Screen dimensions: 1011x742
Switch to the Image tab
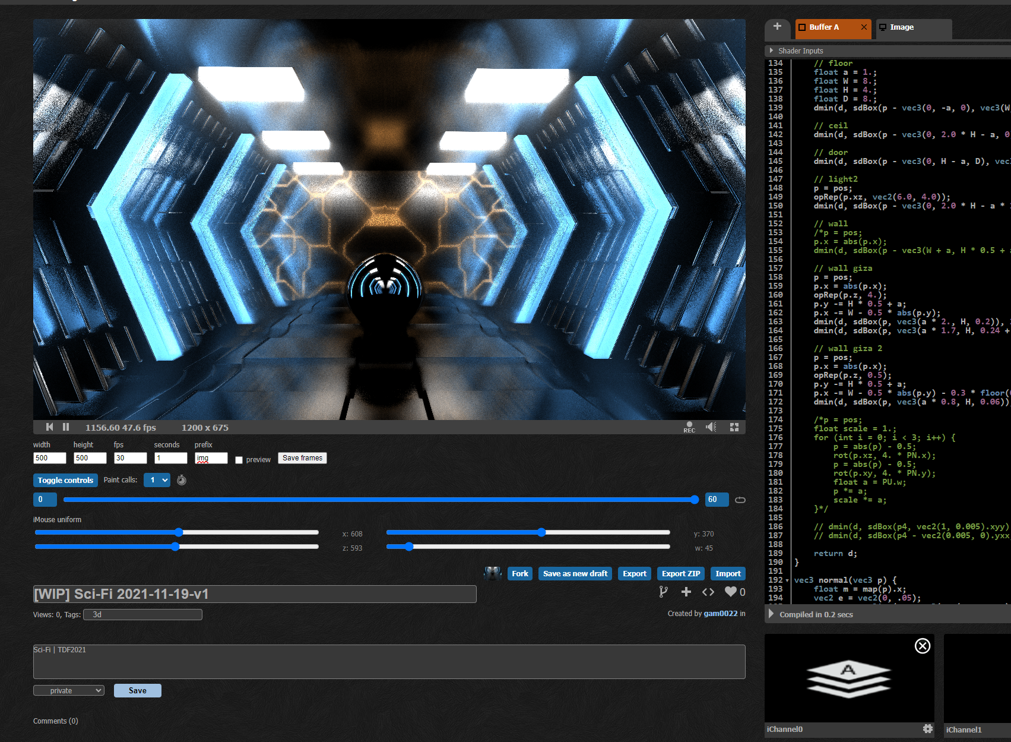tap(902, 27)
